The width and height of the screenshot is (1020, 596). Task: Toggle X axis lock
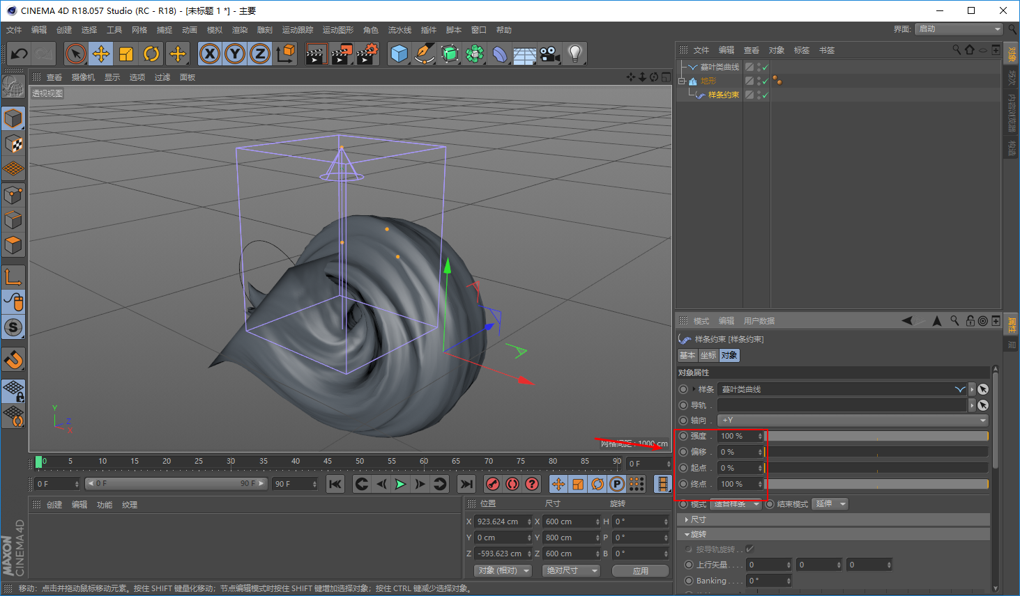(210, 54)
